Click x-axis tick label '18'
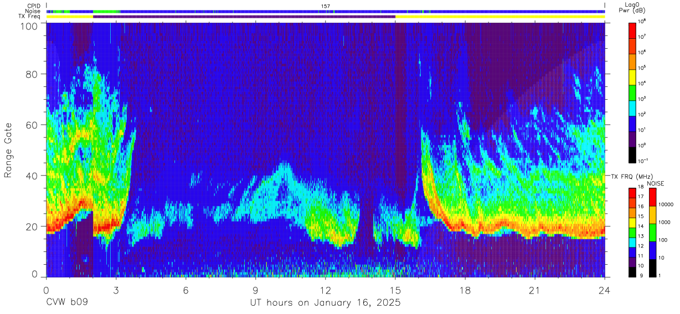This screenshot has height=314, width=680. (x=465, y=290)
